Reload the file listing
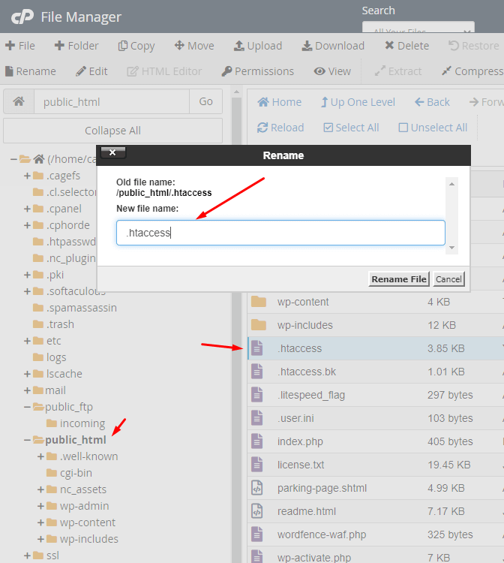 pyautogui.click(x=280, y=128)
